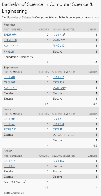This screenshot has height=196, width=101.
Task: Open the PHYS 211 course link
Action: click(x=10, y=51)
